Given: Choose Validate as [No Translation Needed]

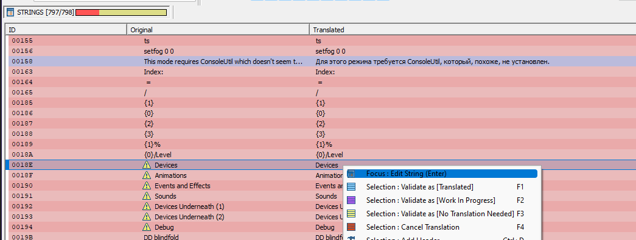Looking at the screenshot, I should tap(442, 214).
